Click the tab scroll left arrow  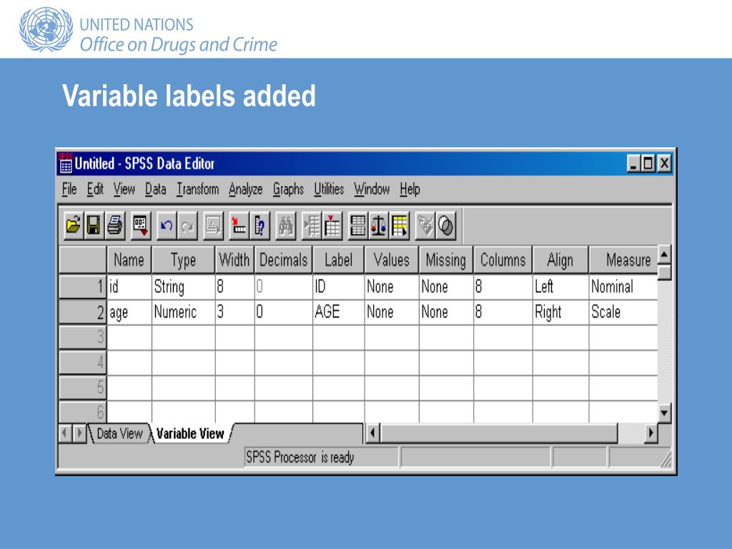click(x=65, y=433)
